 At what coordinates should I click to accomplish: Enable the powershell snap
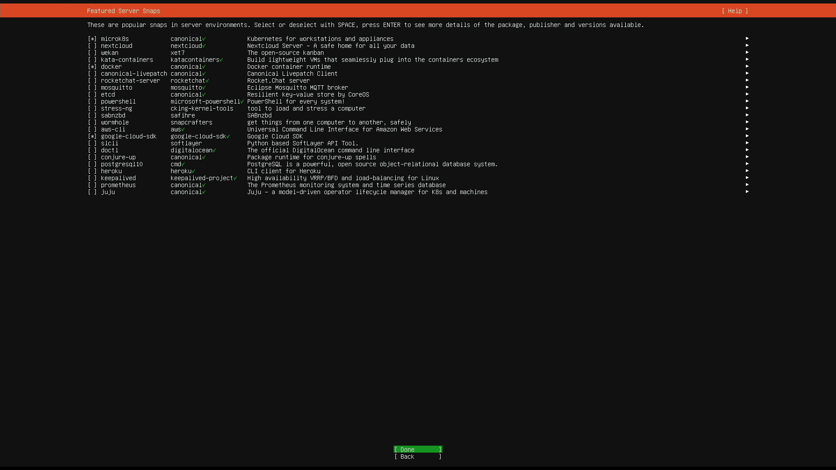pyautogui.click(x=92, y=101)
